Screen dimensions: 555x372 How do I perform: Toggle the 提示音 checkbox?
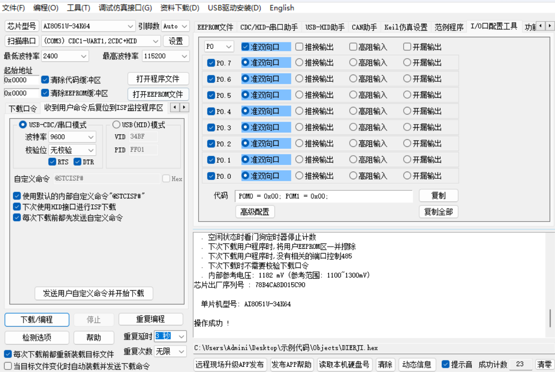coord(446,364)
